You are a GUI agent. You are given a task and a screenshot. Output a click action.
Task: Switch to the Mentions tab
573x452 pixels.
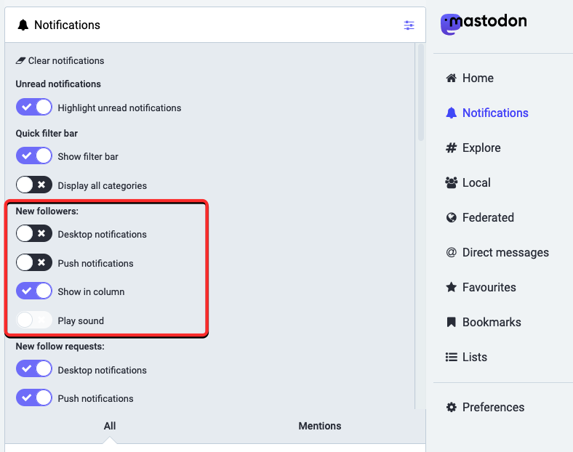click(x=319, y=426)
